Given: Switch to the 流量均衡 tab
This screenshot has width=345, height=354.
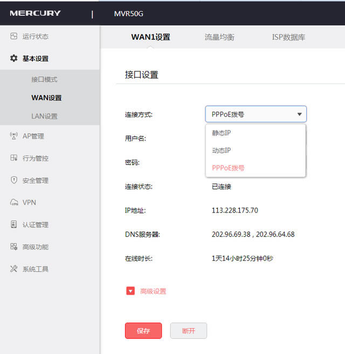Looking at the screenshot, I should coord(219,37).
